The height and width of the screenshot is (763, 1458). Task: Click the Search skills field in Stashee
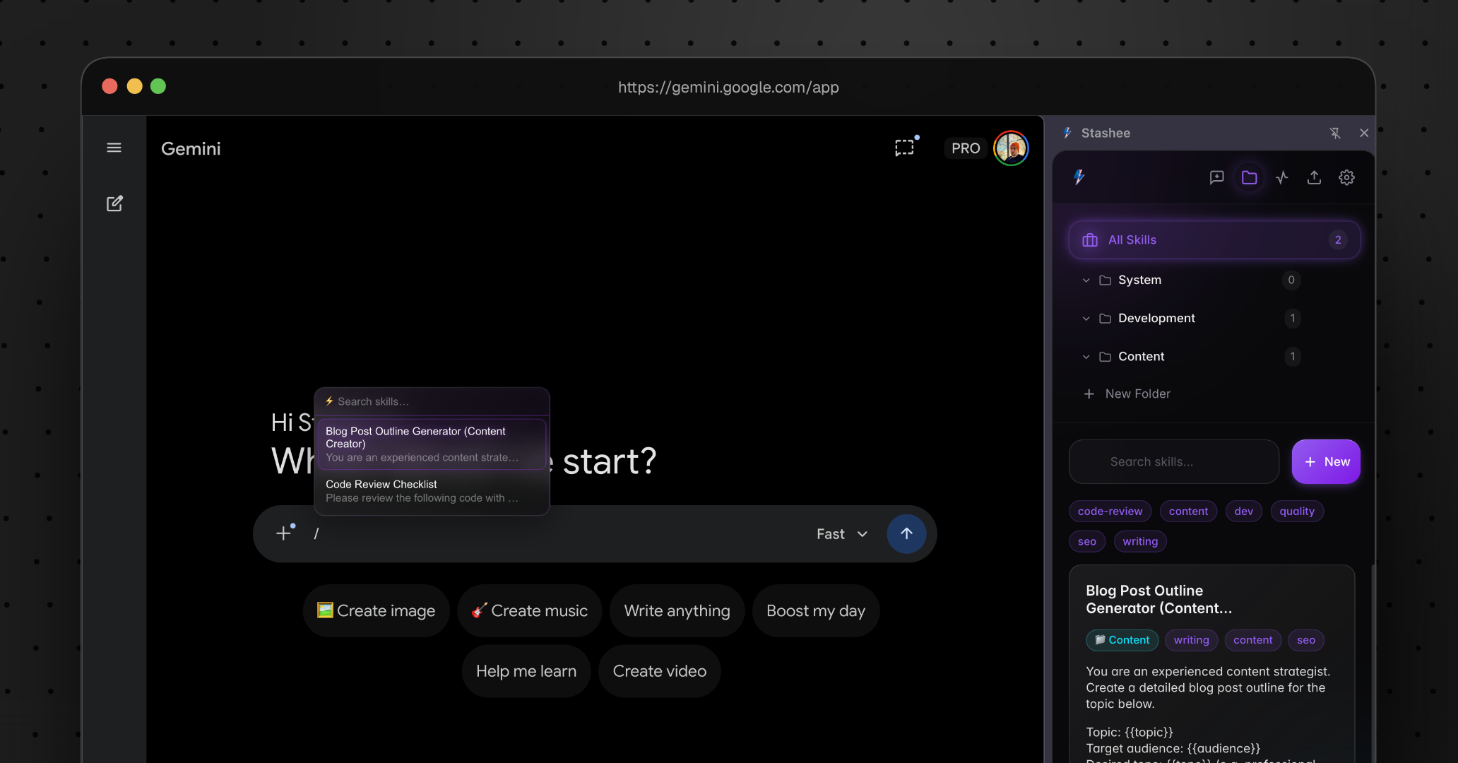pyautogui.click(x=1173, y=461)
